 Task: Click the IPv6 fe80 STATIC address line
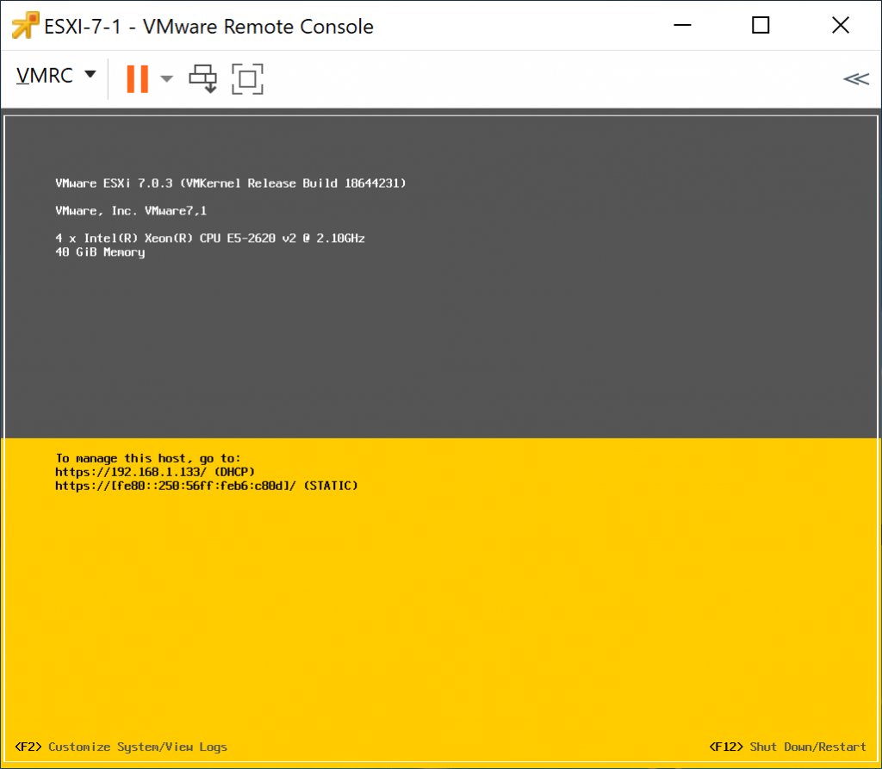pyautogui.click(x=207, y=486)
